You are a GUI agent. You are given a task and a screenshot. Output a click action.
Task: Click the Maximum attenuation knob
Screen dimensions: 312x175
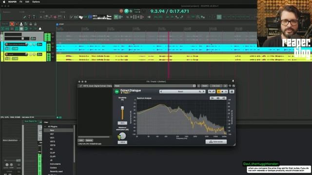click(x=122, y=136)
